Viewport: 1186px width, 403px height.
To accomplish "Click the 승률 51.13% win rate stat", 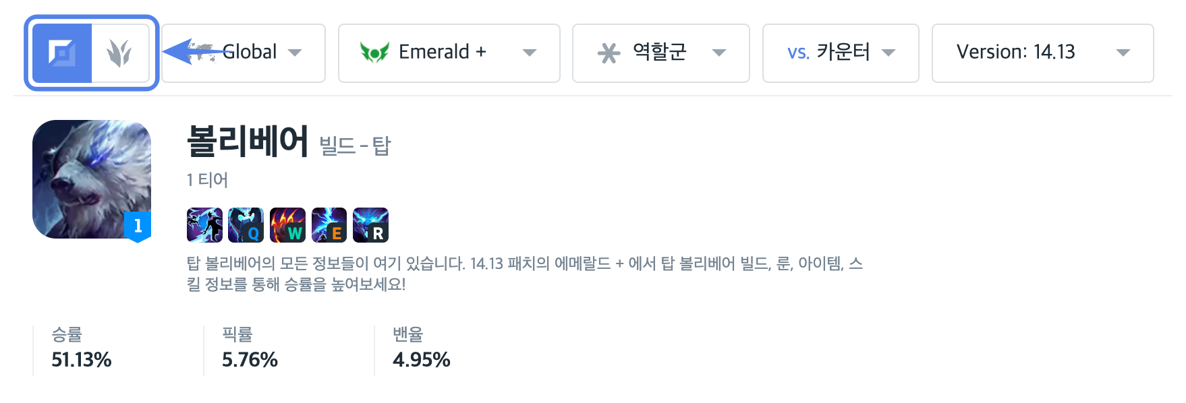I will pyautogui.click(x=82, y=348).
